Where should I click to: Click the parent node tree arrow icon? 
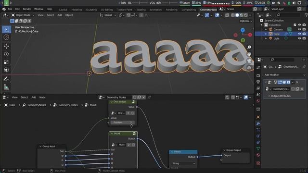click(x=227, y=97)
